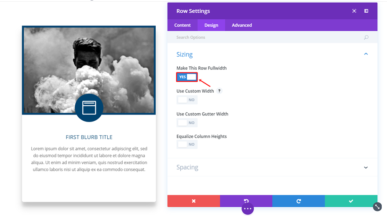Toggle Make This Row Fullwidth off

pyautogui.click(x=187, y=77)
